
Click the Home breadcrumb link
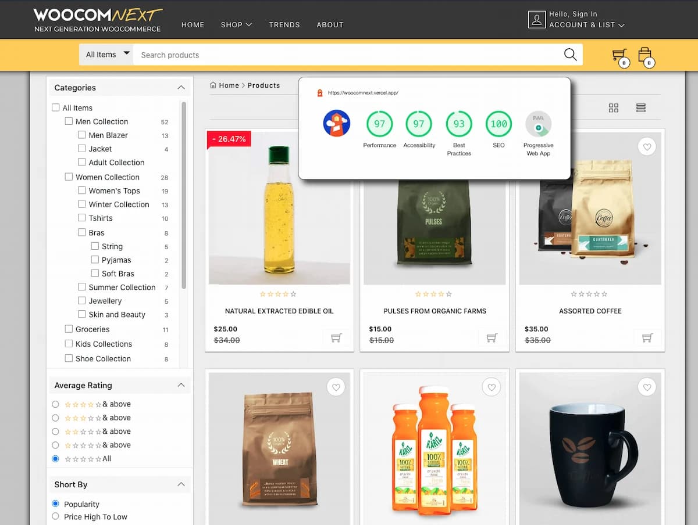click(229, 85)
